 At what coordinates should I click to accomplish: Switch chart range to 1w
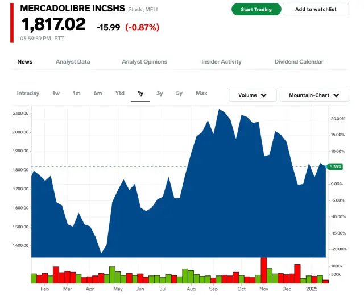[56, 93]
